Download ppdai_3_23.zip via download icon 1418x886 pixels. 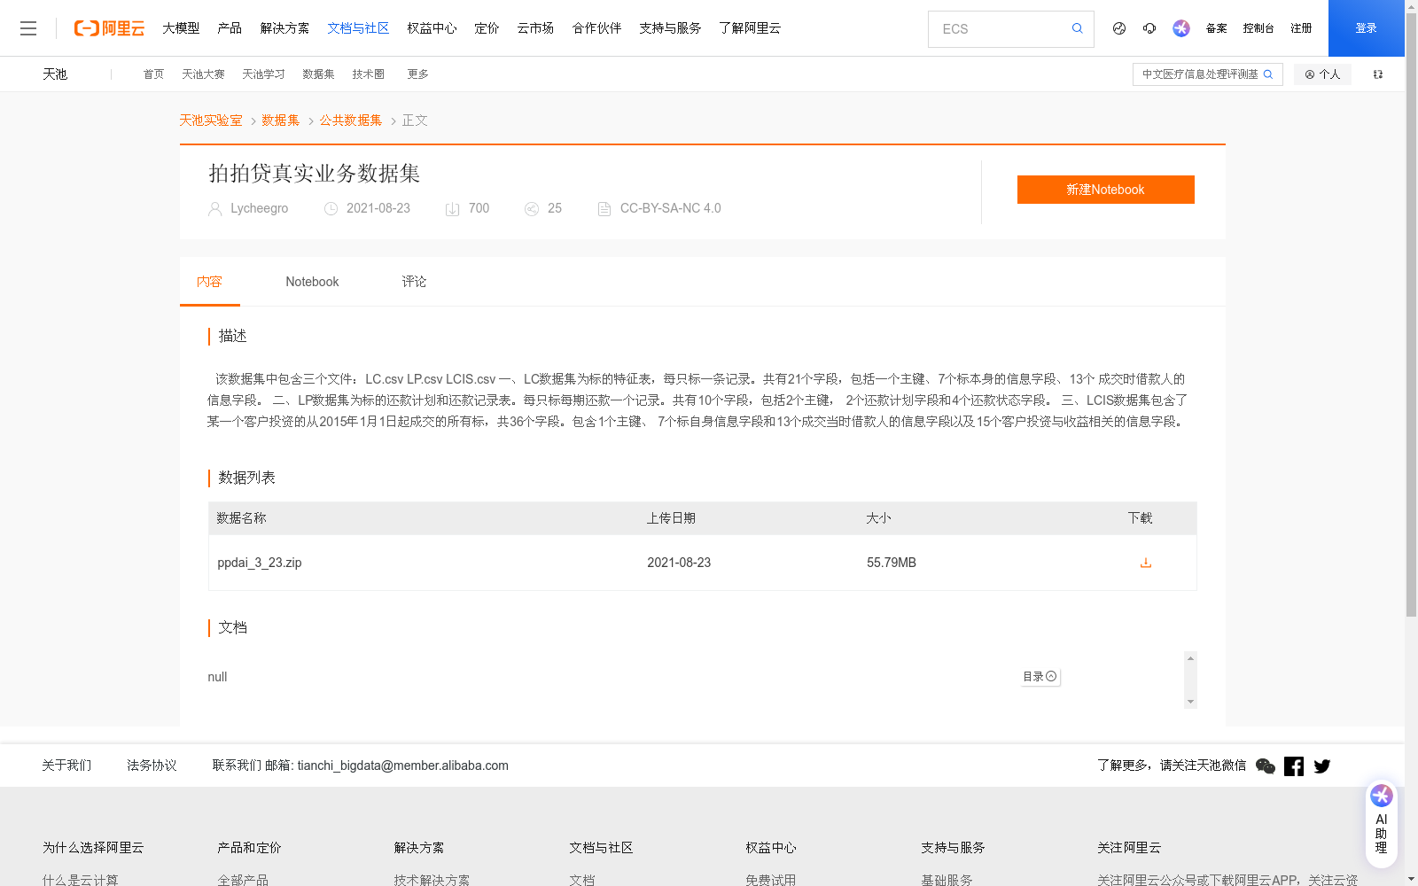click(x=1145, y=563)
